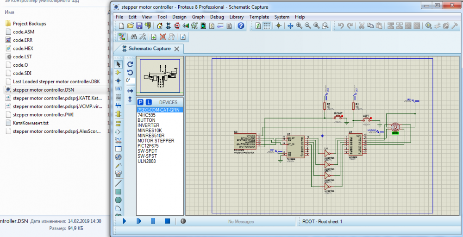Viewport: 463px width, 237px height.
Task: Toggle the grid display button
Action: [x=267, y=26]
